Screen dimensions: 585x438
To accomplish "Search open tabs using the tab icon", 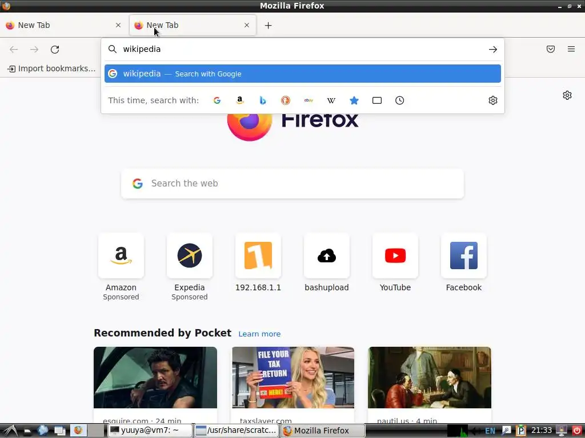I will click(377, 100).
